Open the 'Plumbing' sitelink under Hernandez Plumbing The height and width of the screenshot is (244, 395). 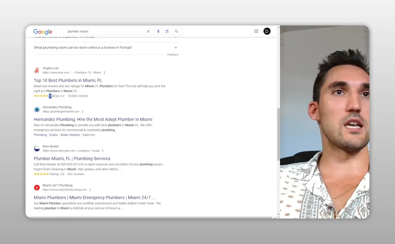[x=40, y=135]
